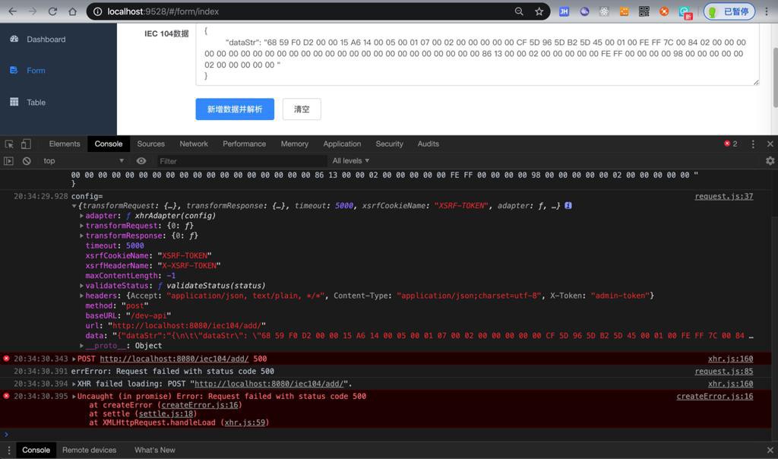This screenshot has height=459, width=778.
Task: Open JavaScript context dropdown 'top'
Action: coord(83,161)
